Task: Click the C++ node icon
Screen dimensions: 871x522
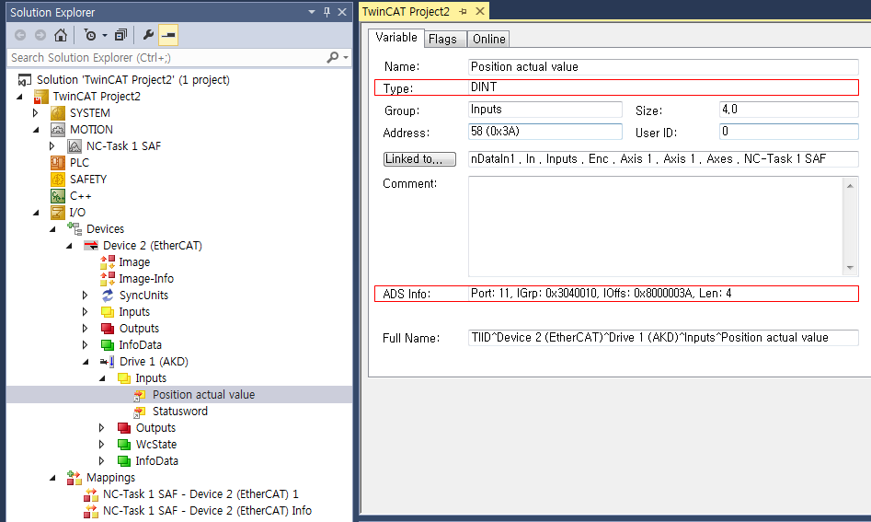Action: (x=58, y=196)
